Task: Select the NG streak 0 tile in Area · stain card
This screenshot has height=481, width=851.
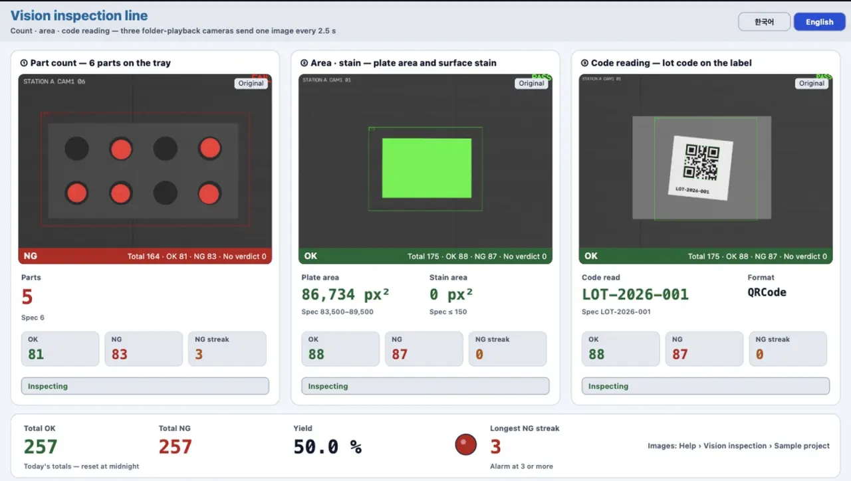Action: [508, 349]
